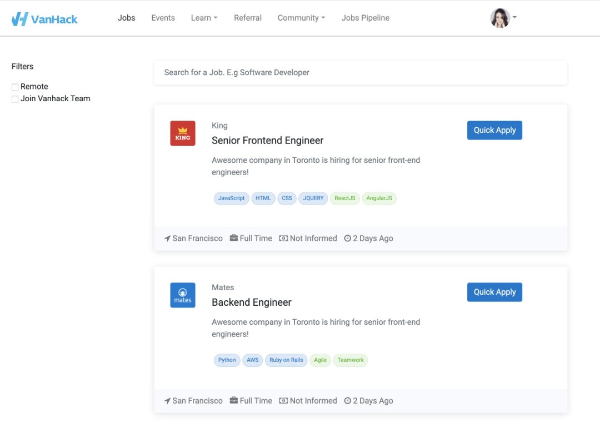Screen dimensions: 600x422
Task: Click the salary icon beside Not Informed
Action: (283, 238)
